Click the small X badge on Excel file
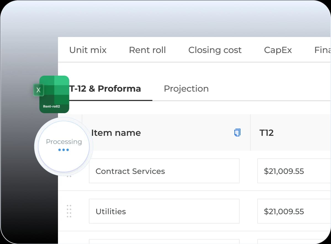Screen dimensions: 331x244 (x=38, y=90)
